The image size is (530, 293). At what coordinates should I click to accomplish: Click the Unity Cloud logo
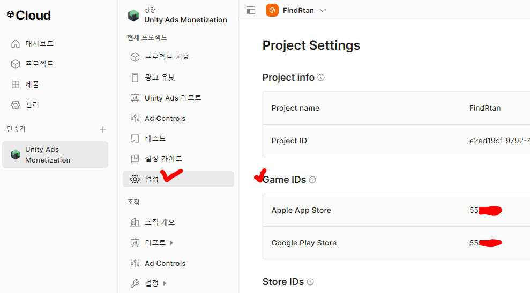pyautogui.click(x=29, y=15)
